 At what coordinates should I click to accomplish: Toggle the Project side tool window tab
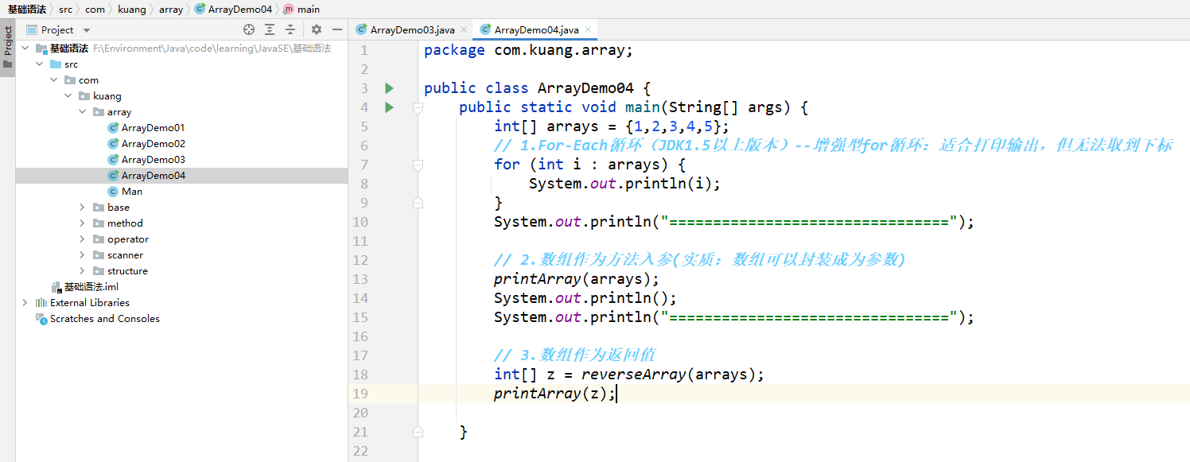pos(7,48)
